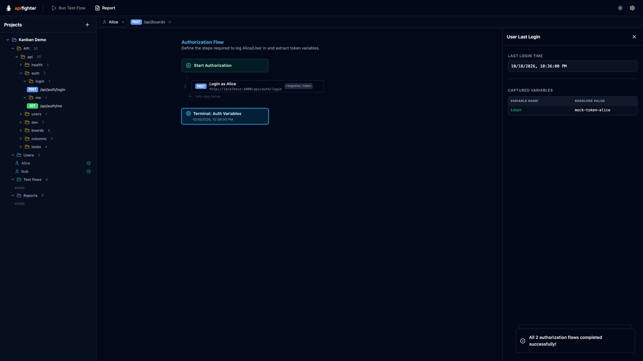Click Alice's green authorization status check icon

pyautogui.click(x=89, y=163)
